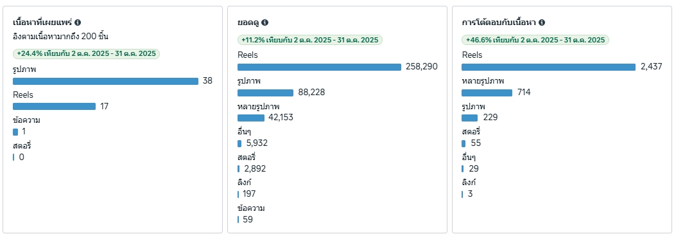
Task: Select the Reels bar showing 17
Action: [55, 107]
